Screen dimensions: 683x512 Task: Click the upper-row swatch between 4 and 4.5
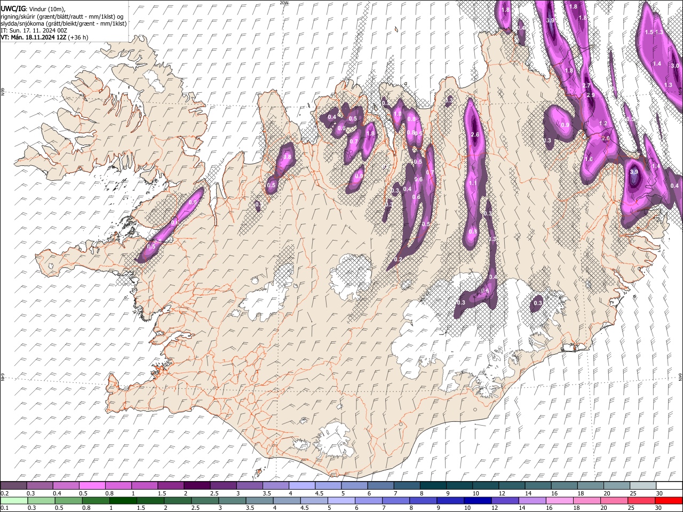point(301,485)
